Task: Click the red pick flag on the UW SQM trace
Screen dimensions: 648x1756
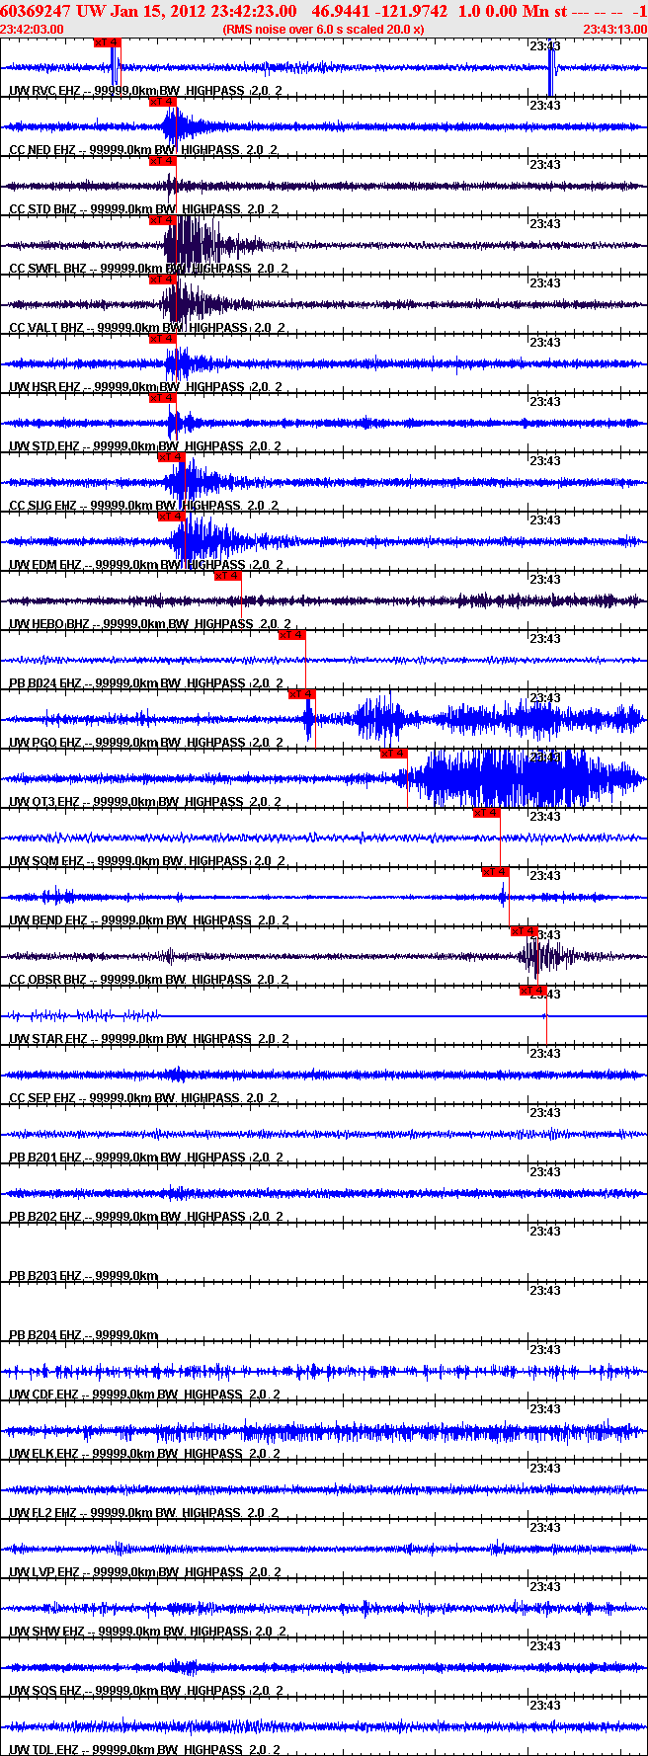Action: tap(487, 813)
